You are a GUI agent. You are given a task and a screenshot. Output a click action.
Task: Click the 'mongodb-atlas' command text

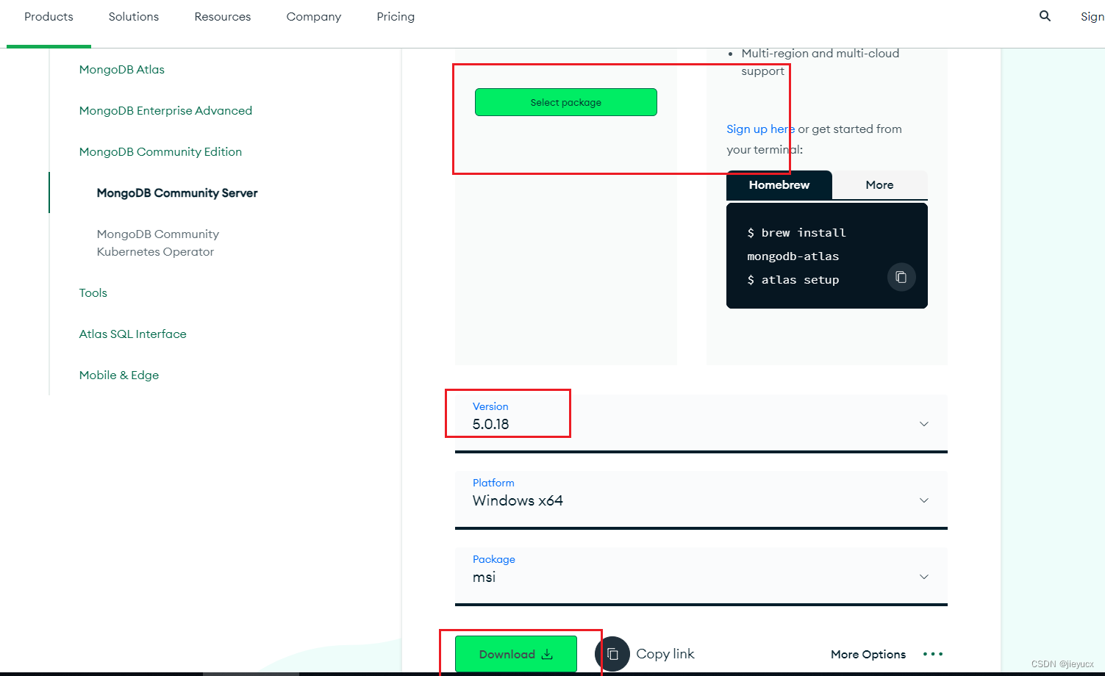pyautogui.click(x=793, y=256)
